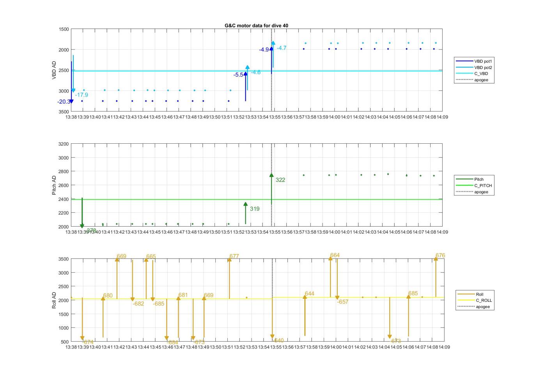Click the 'Pitch AD' y-axis label
The width and height of the screenshot is (546, 384).
pos(54,185)
